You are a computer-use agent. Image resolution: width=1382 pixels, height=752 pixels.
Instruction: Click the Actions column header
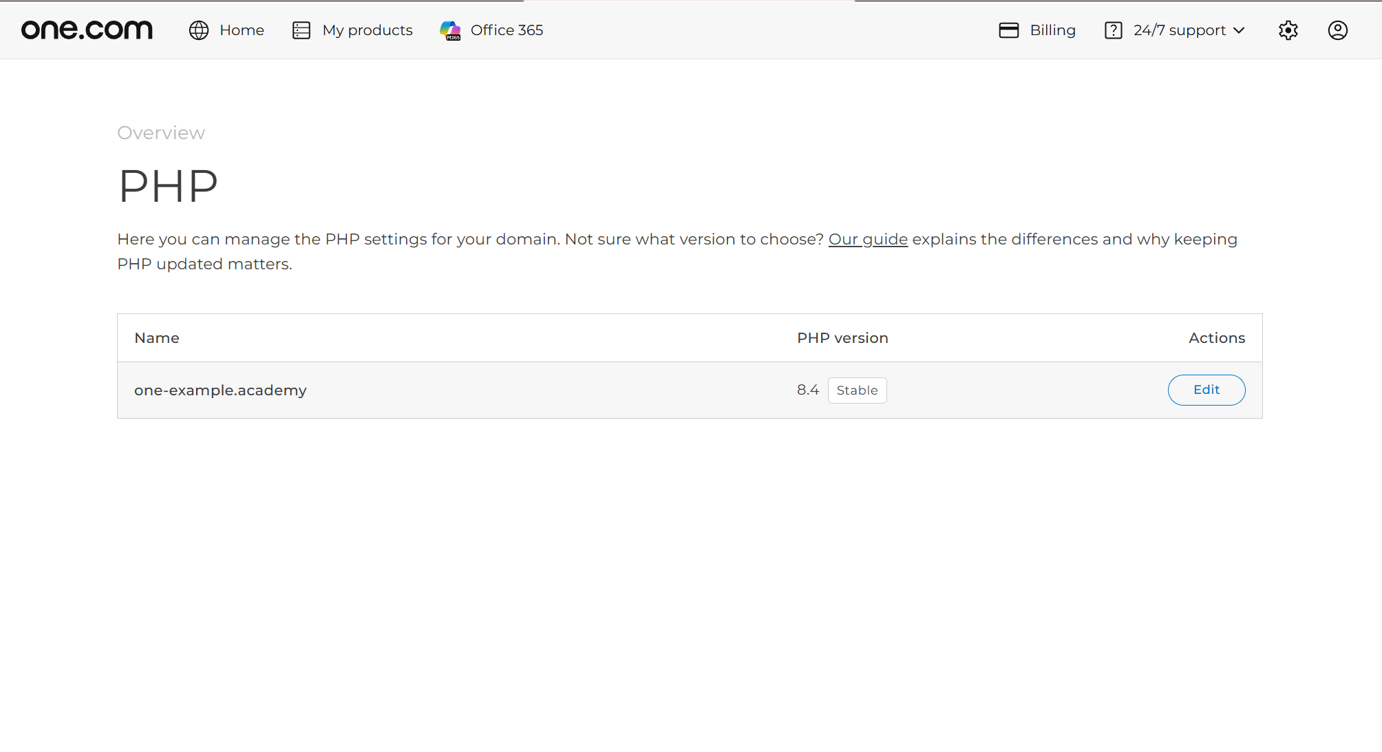[x=1217, y=338]
